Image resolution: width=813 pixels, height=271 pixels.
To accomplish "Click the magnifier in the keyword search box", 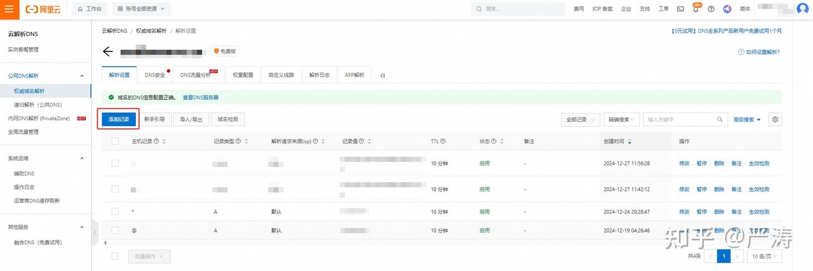I will tap(720, 120).
